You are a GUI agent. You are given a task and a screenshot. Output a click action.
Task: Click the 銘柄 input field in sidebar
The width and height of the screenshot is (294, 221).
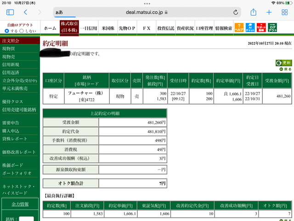pos(27,219)
